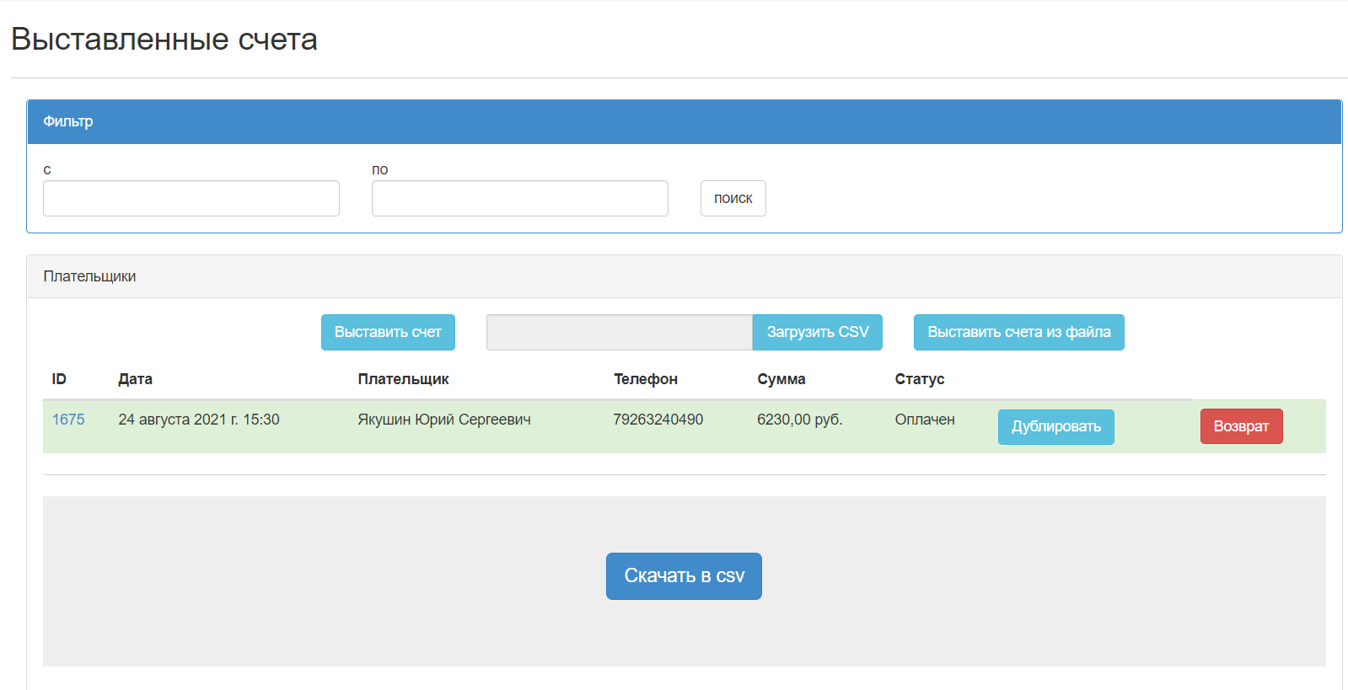Click the Дата column header

tap(135, 379)
